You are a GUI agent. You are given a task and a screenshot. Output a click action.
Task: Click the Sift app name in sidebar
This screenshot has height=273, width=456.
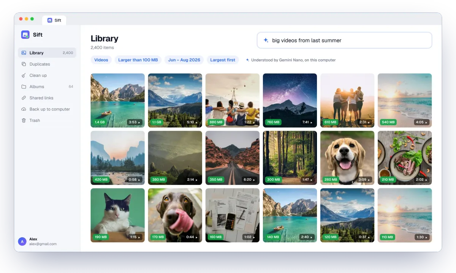pos(38,35)
